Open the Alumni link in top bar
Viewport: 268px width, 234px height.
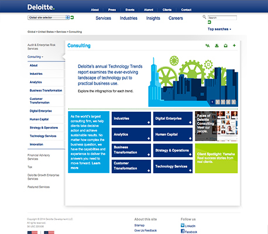tap(149, 10)
